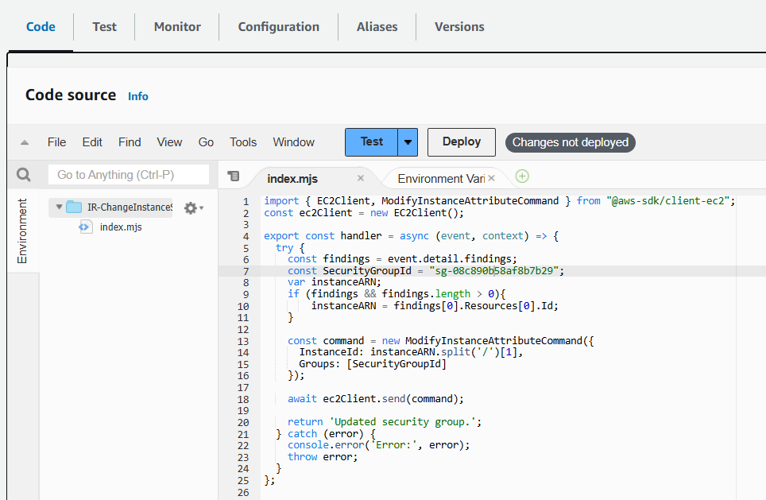766x500 pixels.
Task: Open the Edit menu
Action: [92, 142]
